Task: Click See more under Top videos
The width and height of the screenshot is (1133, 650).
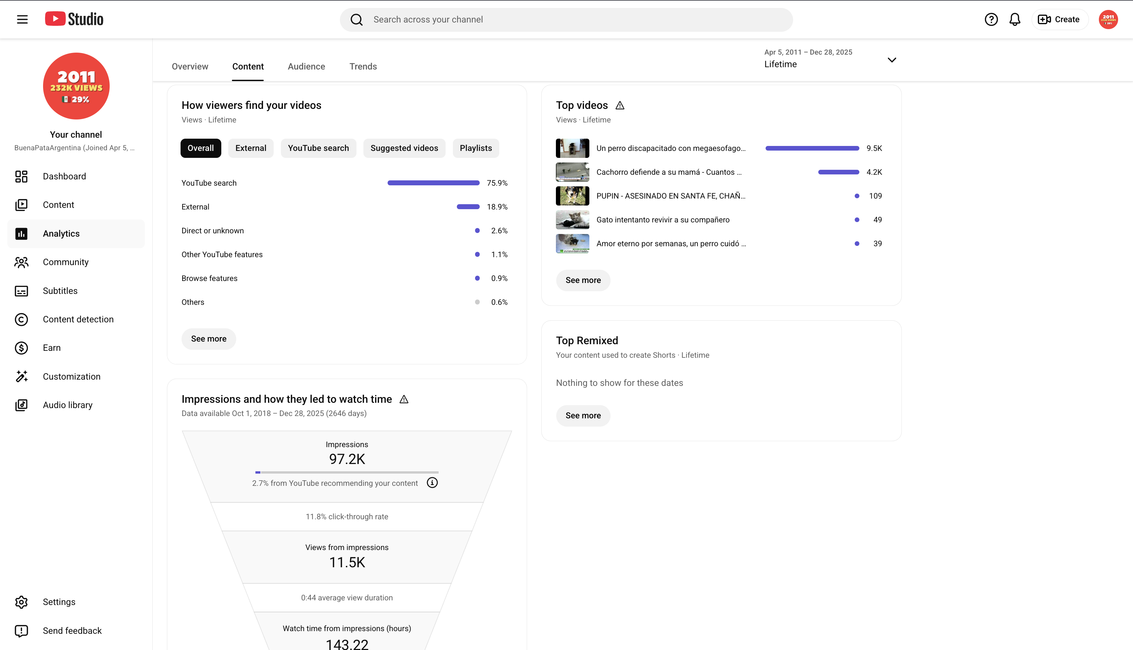Action: point(583,280)
